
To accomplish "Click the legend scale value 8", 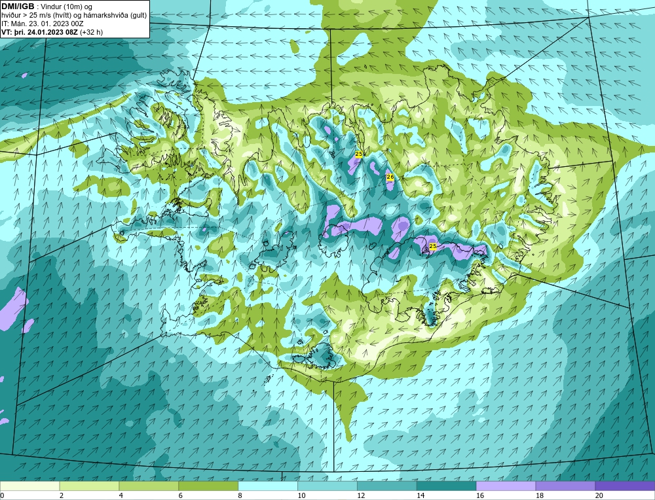I will [240, 495].
